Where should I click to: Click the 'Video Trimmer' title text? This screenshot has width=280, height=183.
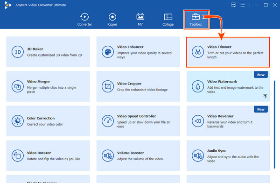click(x=219, y=47)
